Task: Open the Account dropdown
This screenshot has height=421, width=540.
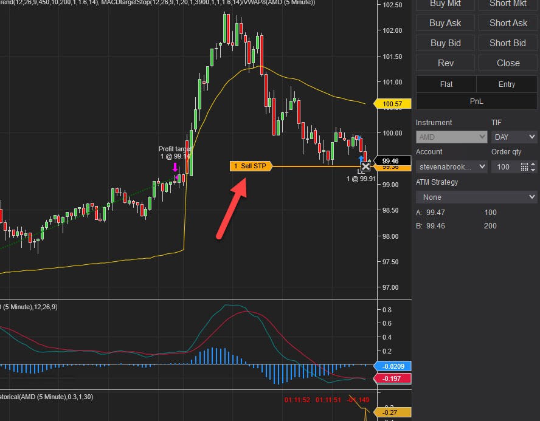Action: coord(451,167)
